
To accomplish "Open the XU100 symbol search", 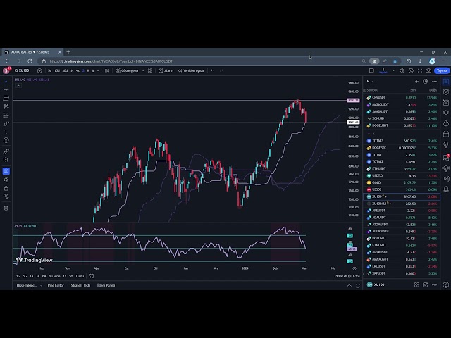I will coord(23,70).
